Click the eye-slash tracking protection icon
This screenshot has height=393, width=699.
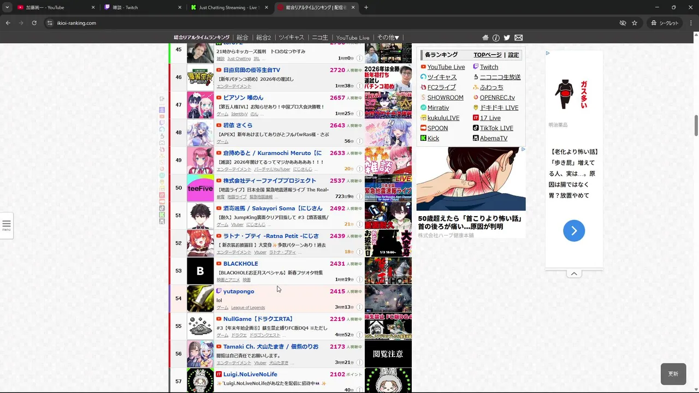tap(623, 23)
